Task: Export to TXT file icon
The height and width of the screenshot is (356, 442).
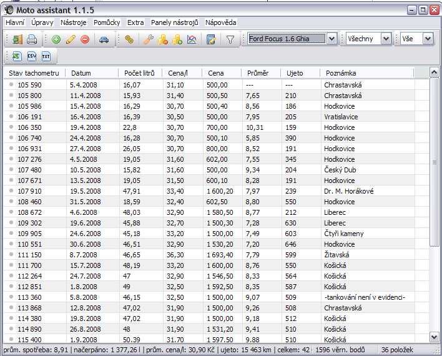Action: pos(46,57)
